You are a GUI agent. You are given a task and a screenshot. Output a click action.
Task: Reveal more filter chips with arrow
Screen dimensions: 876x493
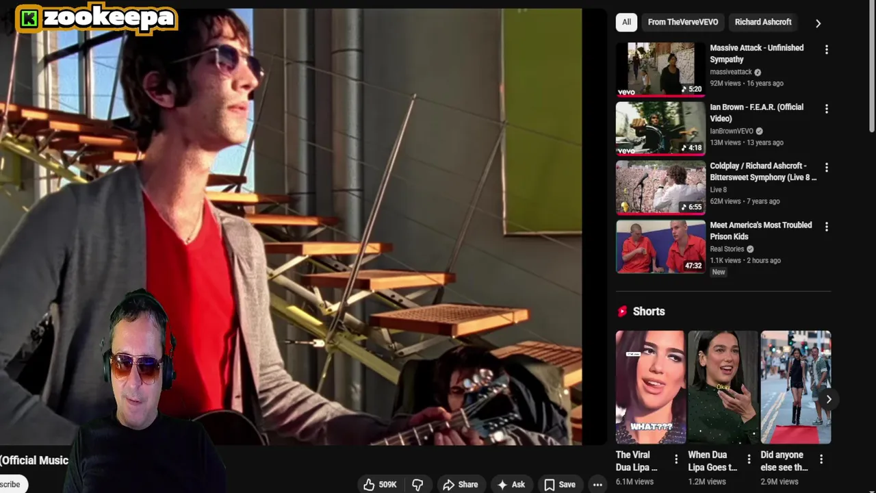(x=818, y=23)
